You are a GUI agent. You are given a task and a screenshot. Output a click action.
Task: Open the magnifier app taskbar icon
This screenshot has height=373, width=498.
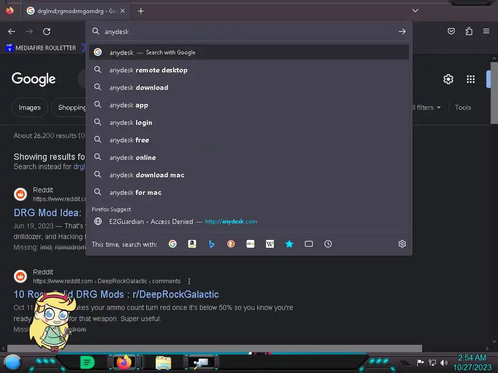(x=200, y=362)
